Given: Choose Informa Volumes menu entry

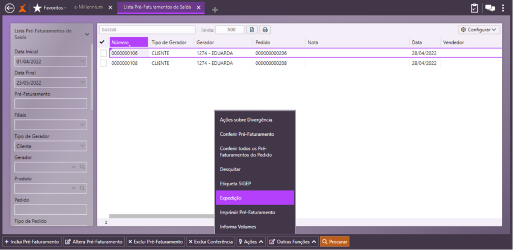Looking at the screenshot, I should click(x=255, y=227).
